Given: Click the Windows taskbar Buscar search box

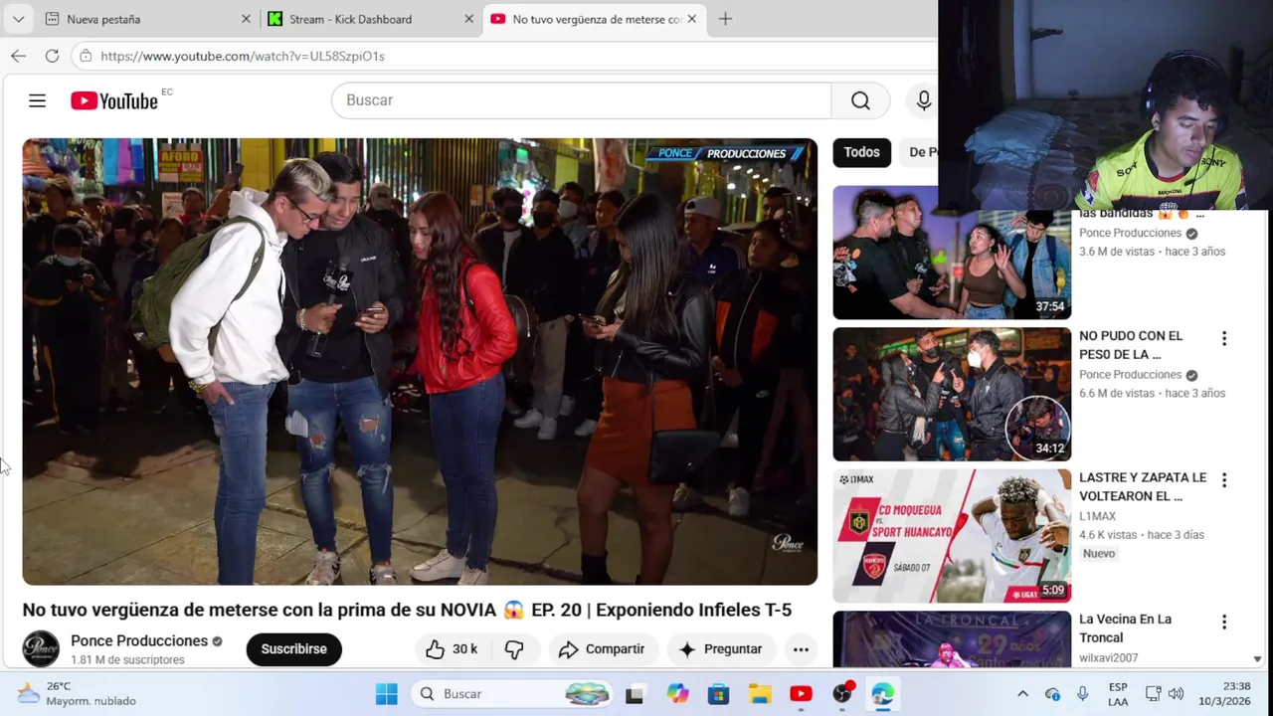Looking at the screenshot, I should tap(513, 694).
